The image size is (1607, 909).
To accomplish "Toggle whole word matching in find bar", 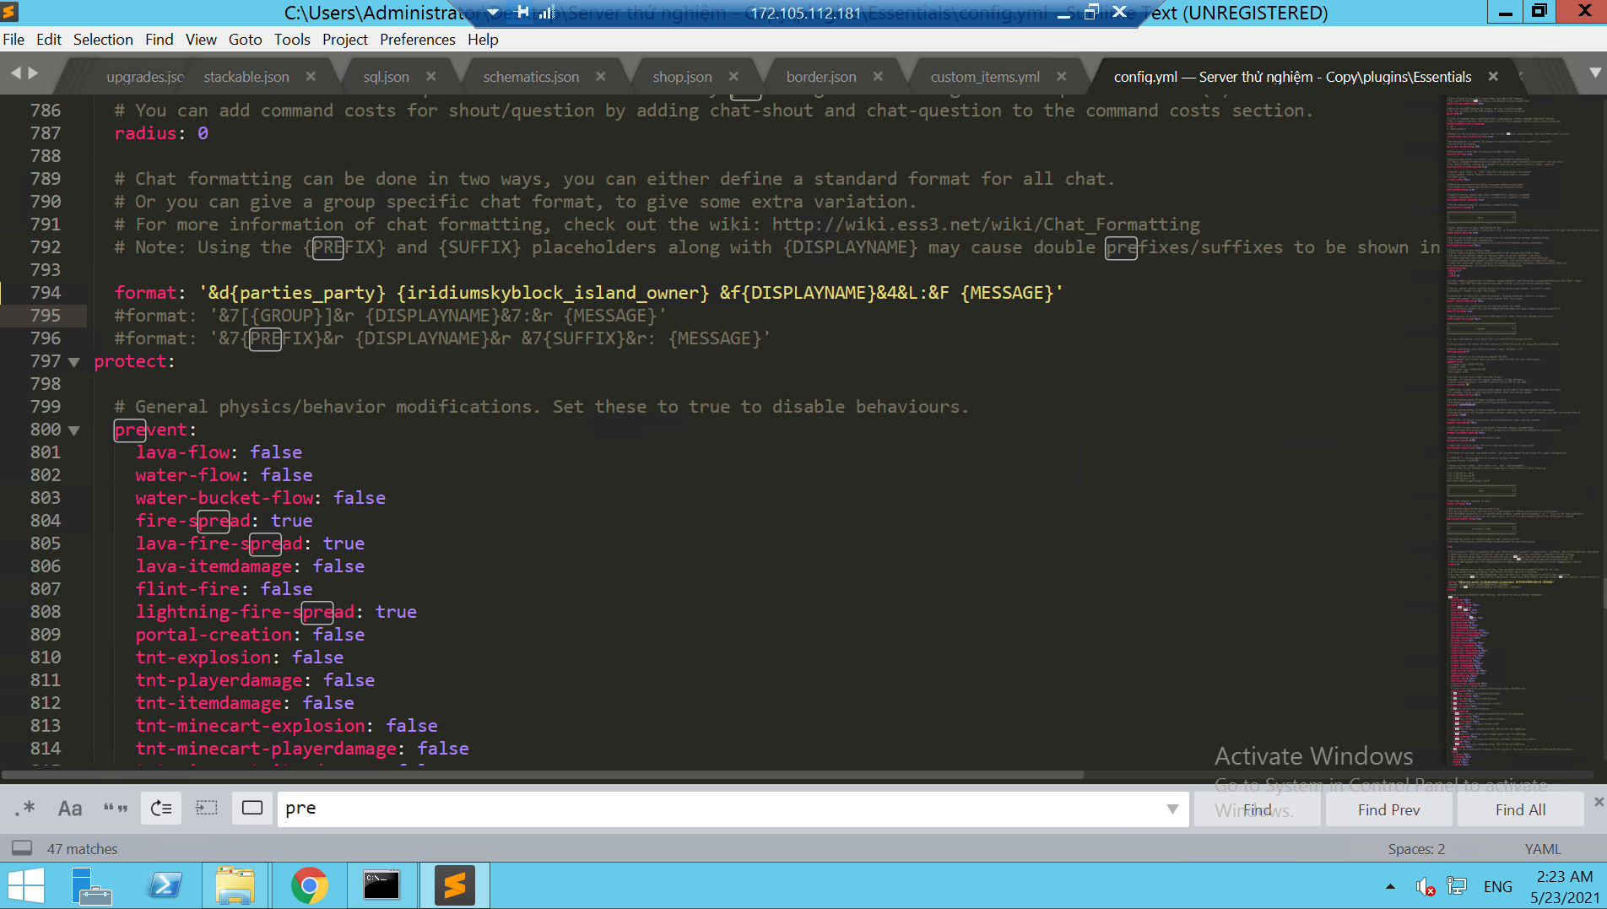I will pos(116,808).
